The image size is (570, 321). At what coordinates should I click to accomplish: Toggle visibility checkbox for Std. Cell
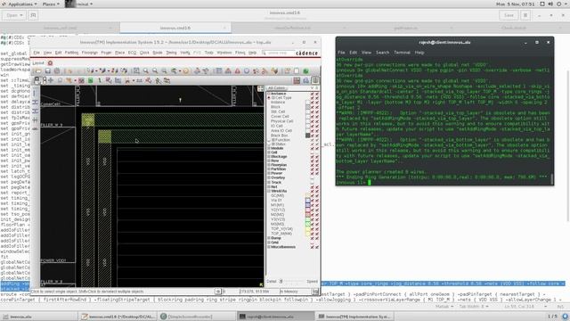coord(312,111)
